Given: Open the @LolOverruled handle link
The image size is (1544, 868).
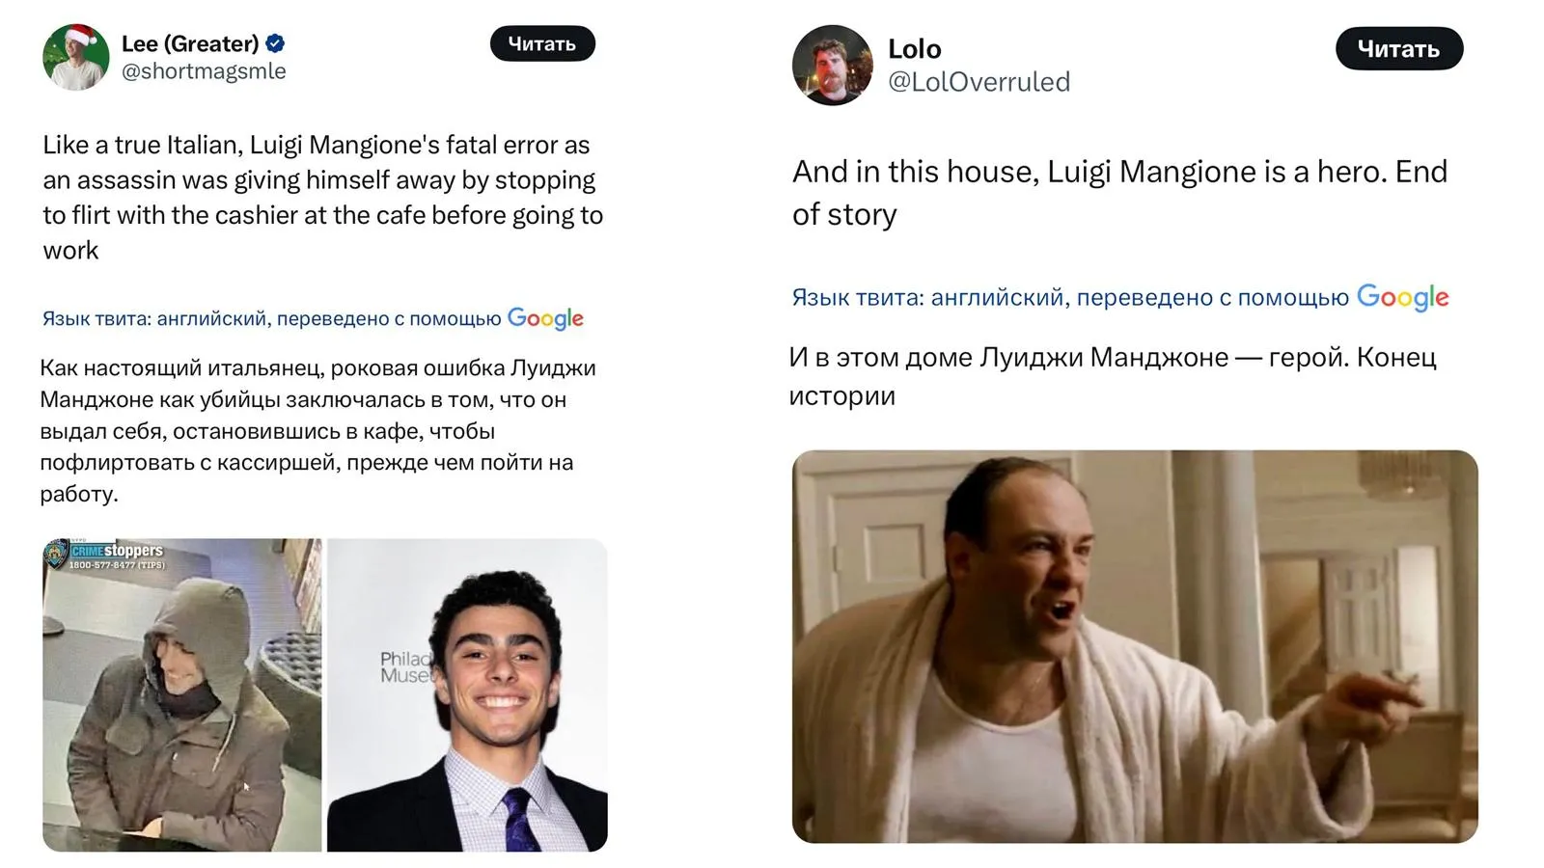Looking at the screenshot, I should coord(979,82).
